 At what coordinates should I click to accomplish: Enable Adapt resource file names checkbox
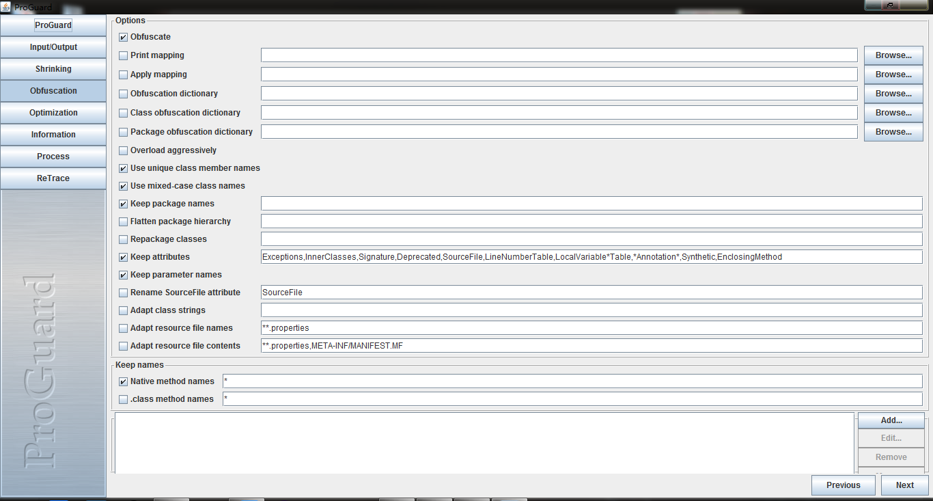124,328
